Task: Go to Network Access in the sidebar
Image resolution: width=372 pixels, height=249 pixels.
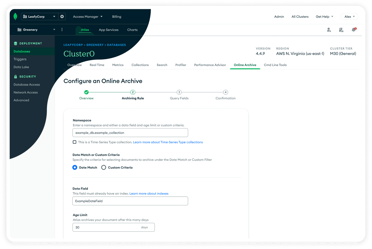Action: pos(26,92)
